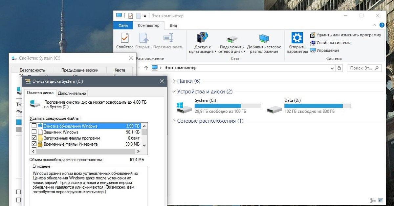Click the new folder icon in quick access toolbar

[139, 16]
